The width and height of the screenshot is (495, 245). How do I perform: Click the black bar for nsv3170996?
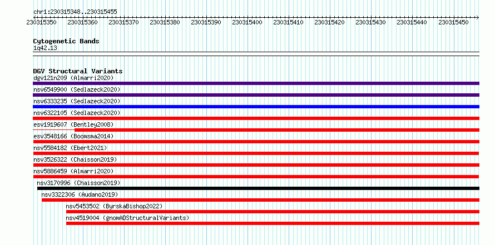258,188
